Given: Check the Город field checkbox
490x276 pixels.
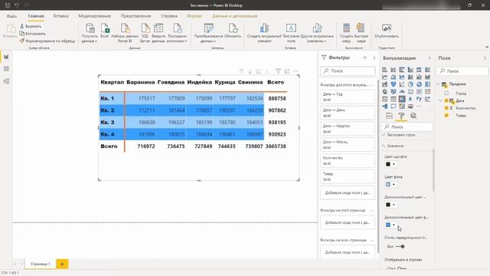Looking at the screenshot, I should (446, 94).
